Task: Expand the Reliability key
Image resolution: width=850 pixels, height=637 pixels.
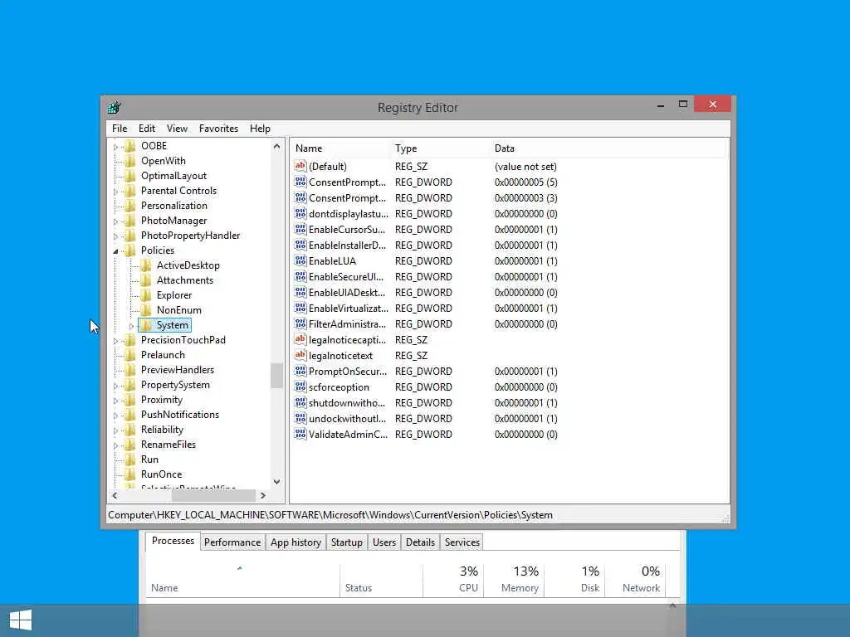Action: (115, 430)
